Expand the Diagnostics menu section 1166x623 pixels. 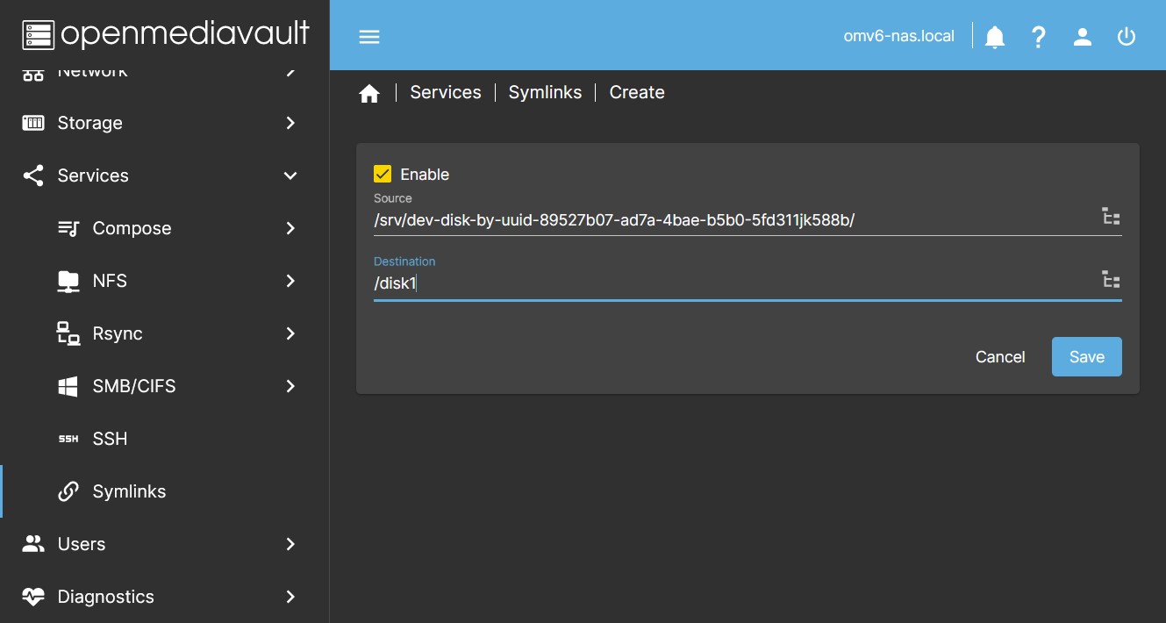164,597
